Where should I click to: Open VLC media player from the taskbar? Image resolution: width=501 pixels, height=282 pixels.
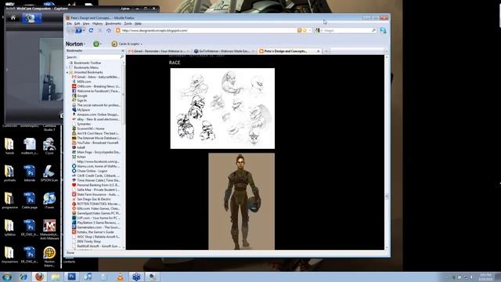coord(120,277)
